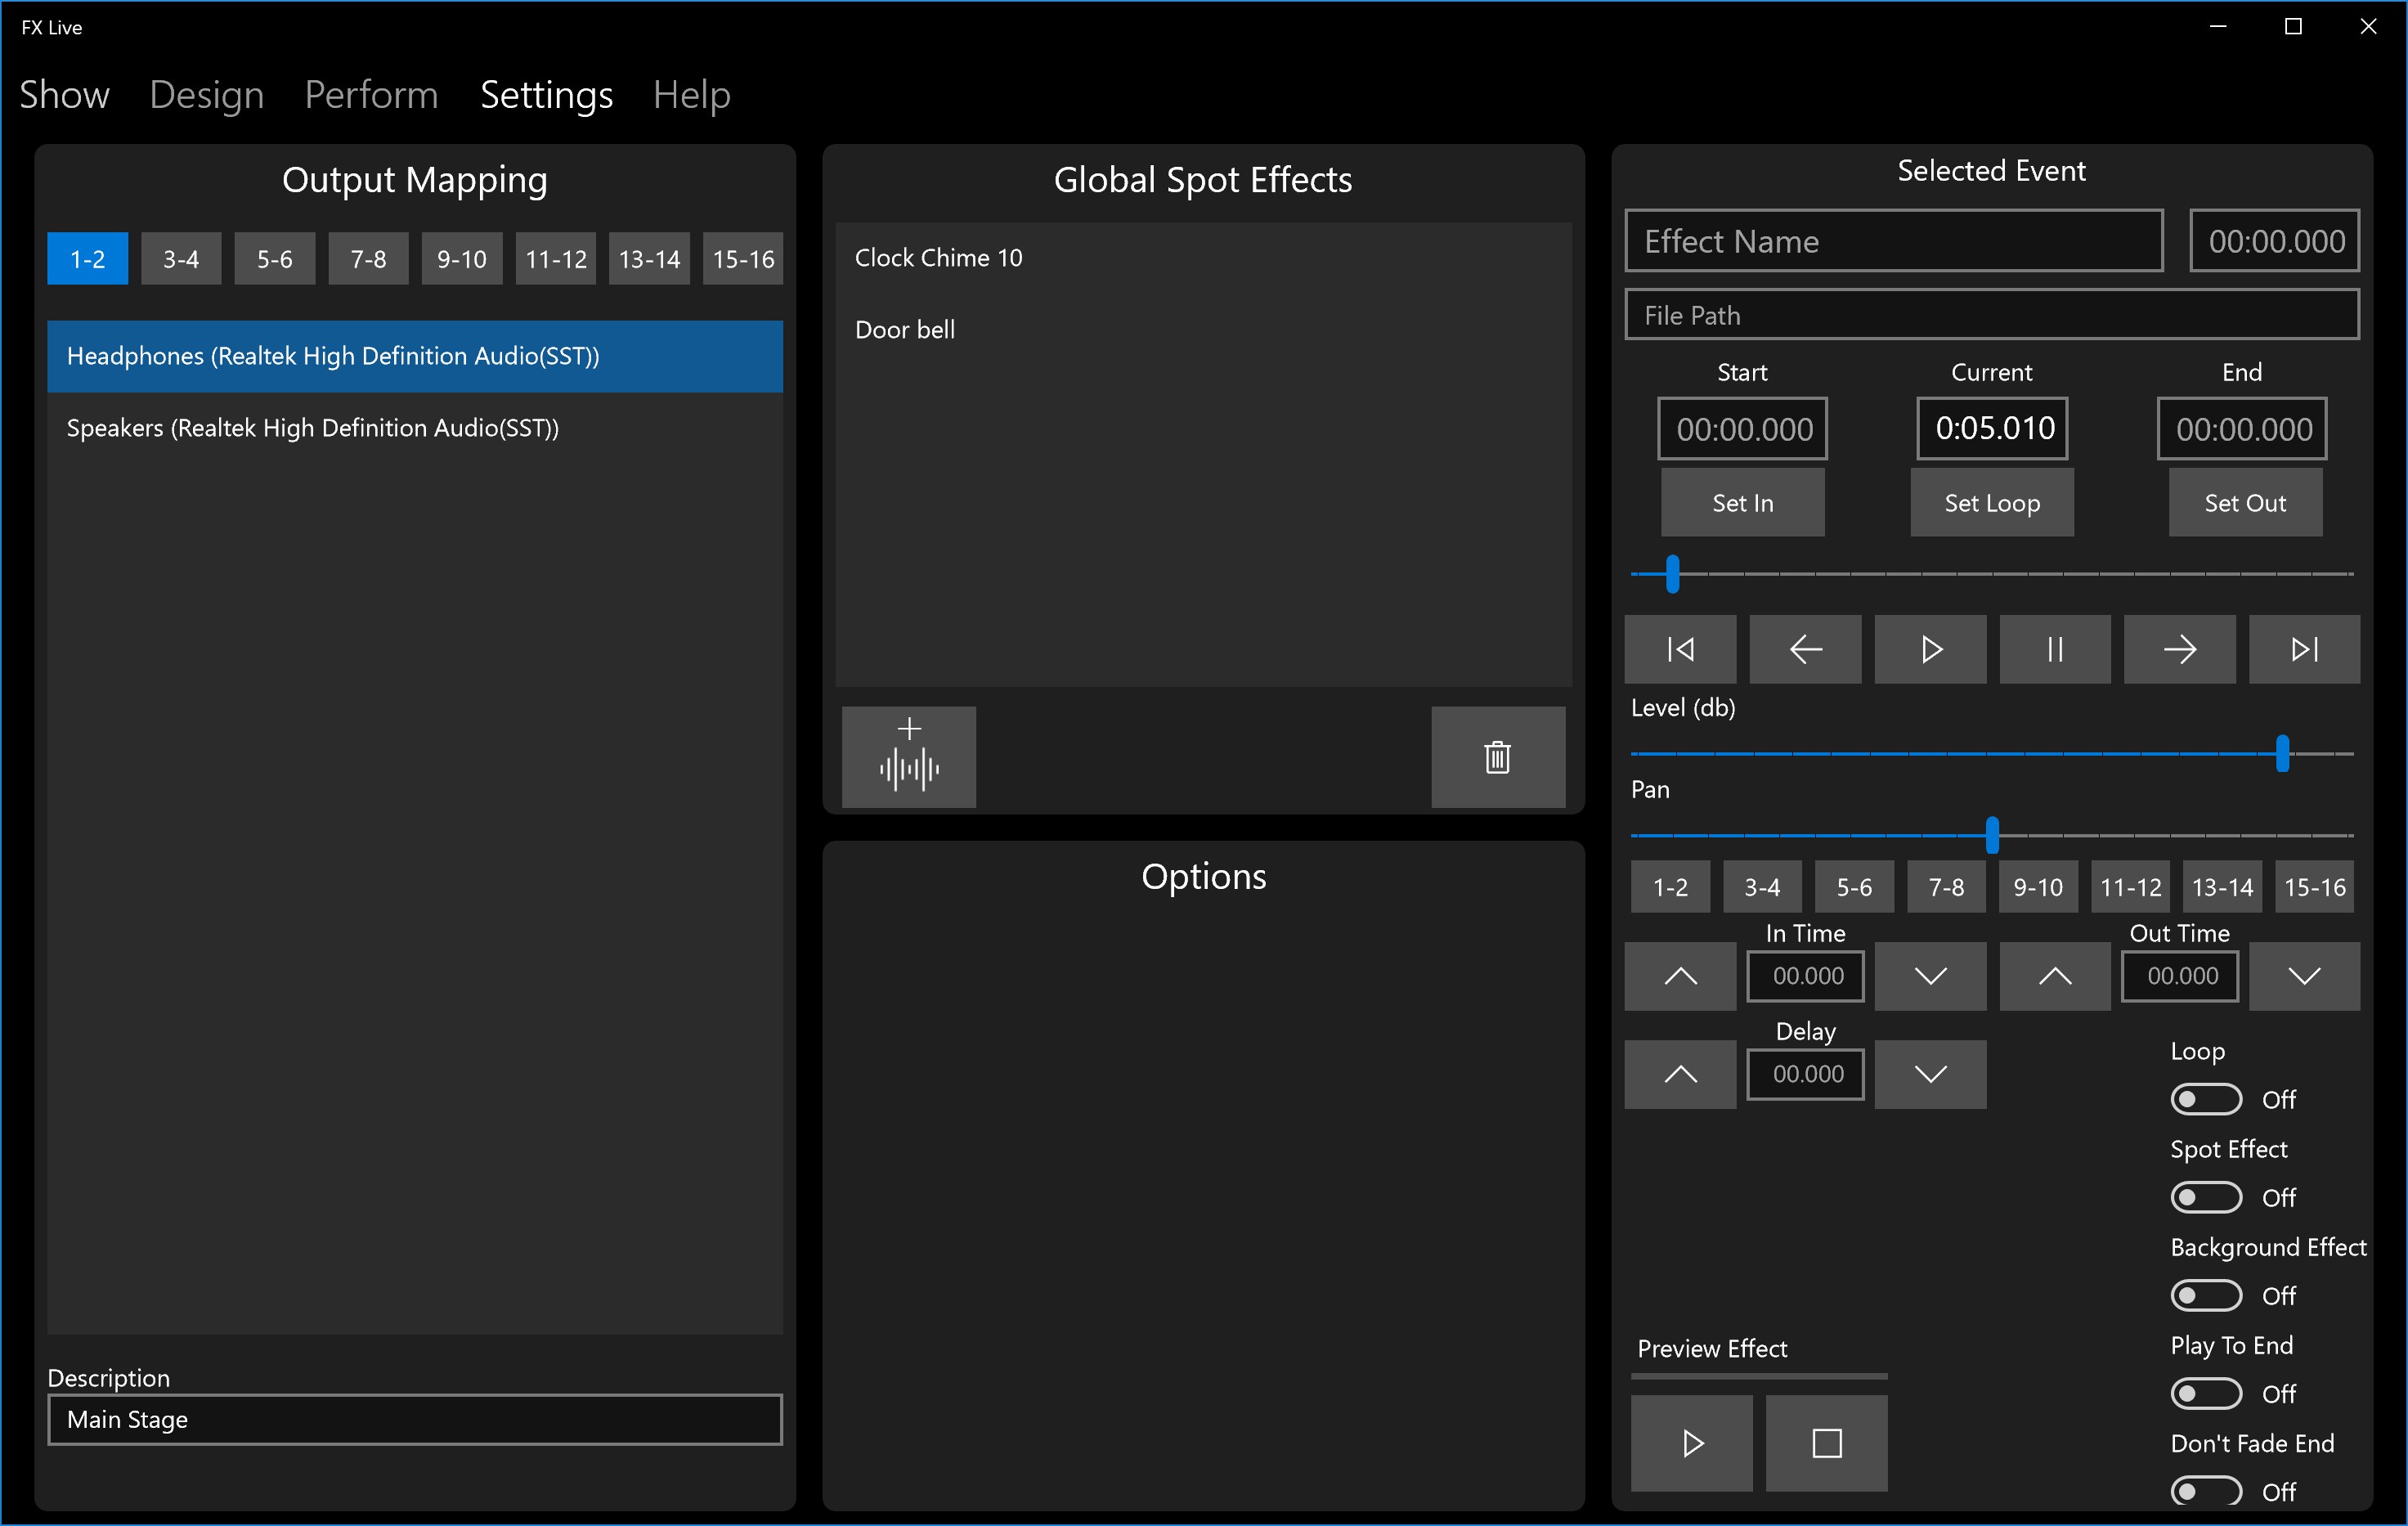Decrease Delay using down chevron
This screenshot has width=2408, height=1526.
click(x=1929, y=1074)
